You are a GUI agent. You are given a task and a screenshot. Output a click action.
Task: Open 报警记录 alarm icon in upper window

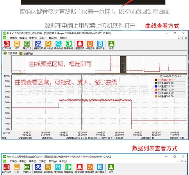(x=80, y=44)
